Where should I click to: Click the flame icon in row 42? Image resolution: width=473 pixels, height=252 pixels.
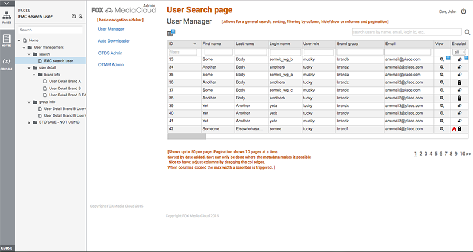(454, 129)
